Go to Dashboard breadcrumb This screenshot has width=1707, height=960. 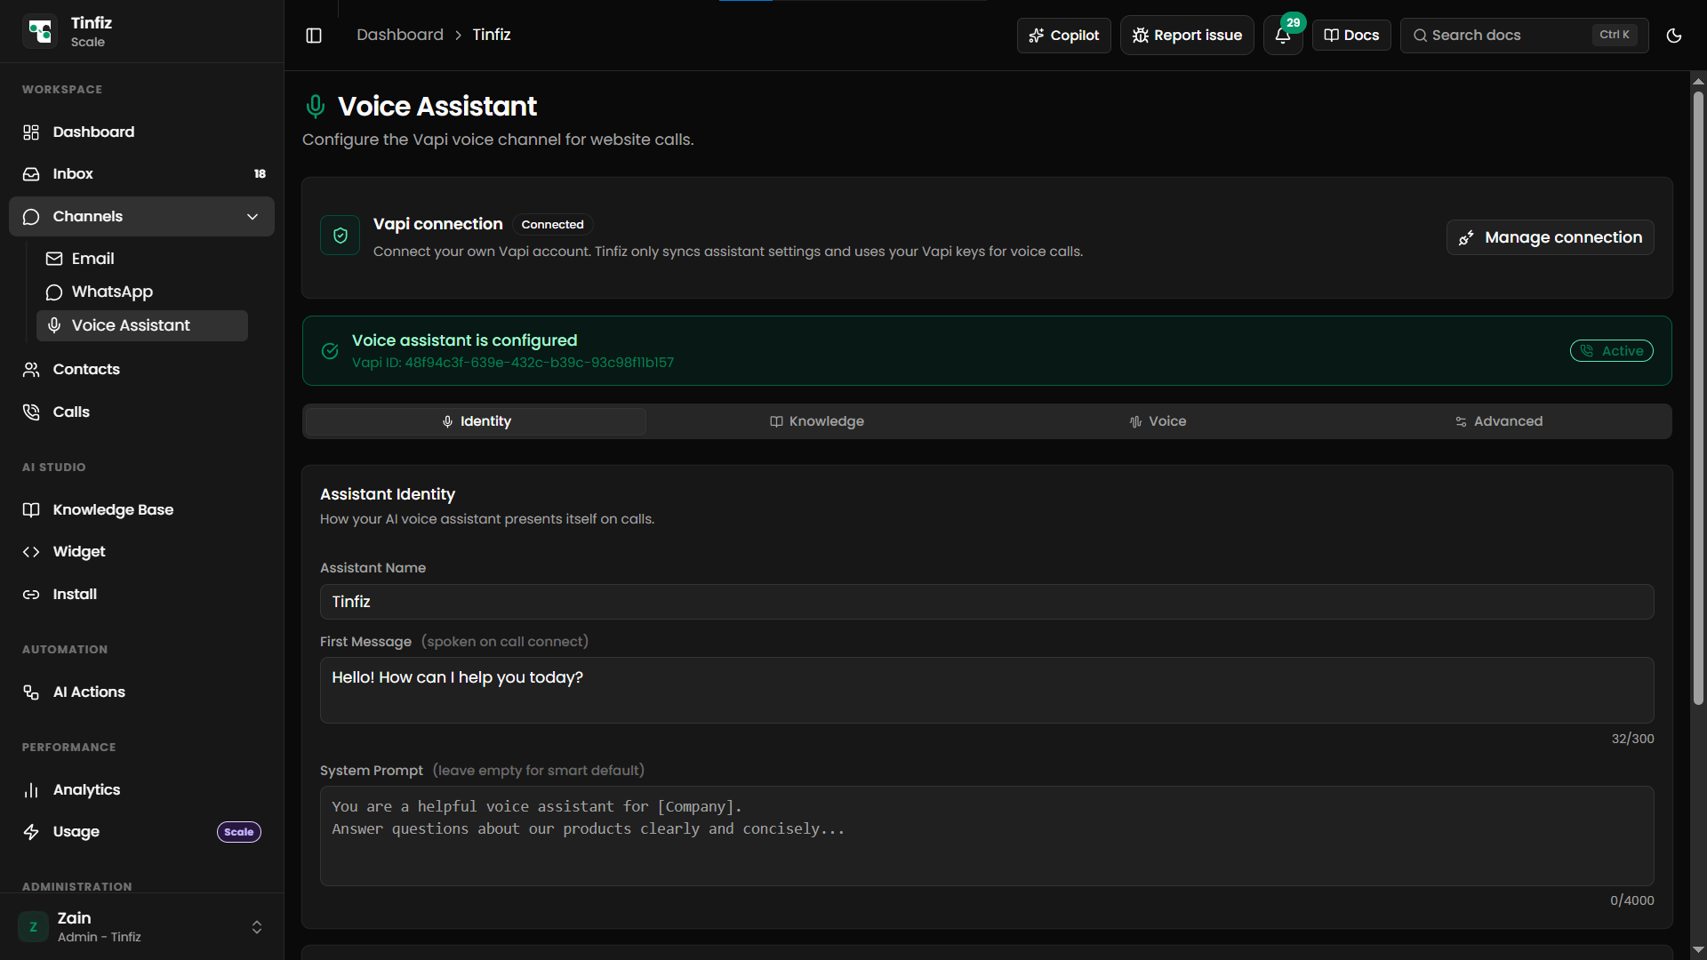(400, 35)
